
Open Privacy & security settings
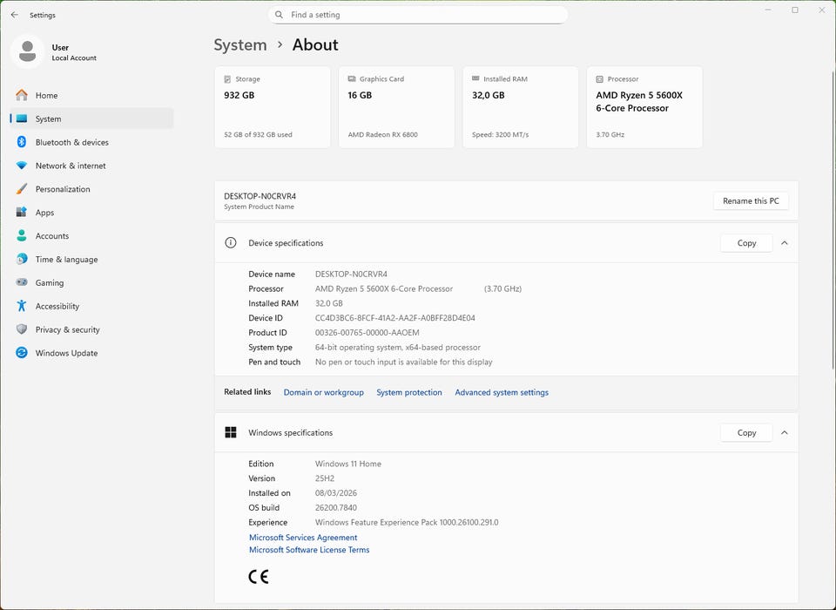coord(67,330)
